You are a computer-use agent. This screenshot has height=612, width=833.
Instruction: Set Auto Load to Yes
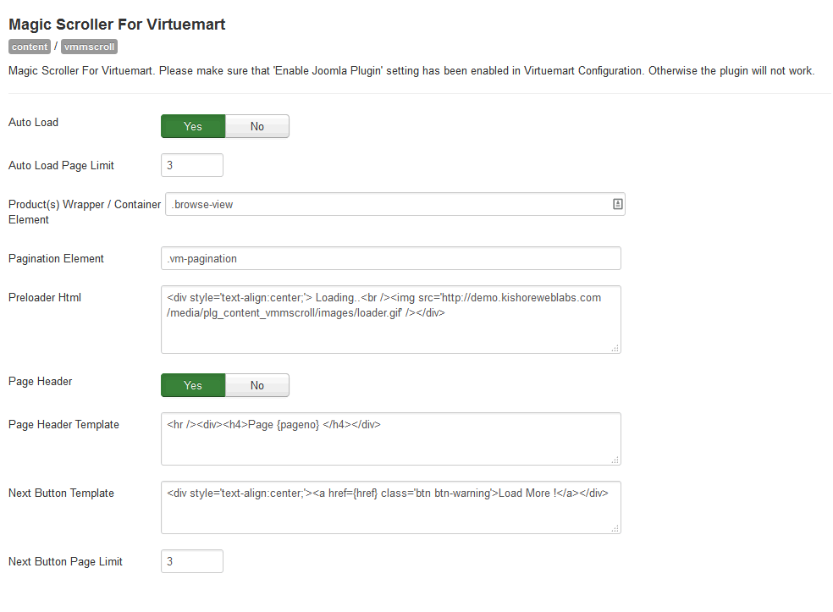[x=193, y=126]
